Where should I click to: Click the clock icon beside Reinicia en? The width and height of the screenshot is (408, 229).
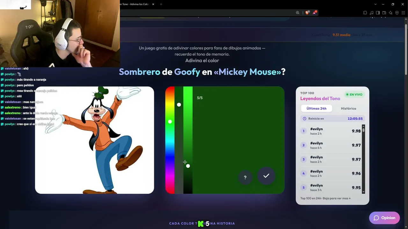pyautogui.click(x=304, y=119)
